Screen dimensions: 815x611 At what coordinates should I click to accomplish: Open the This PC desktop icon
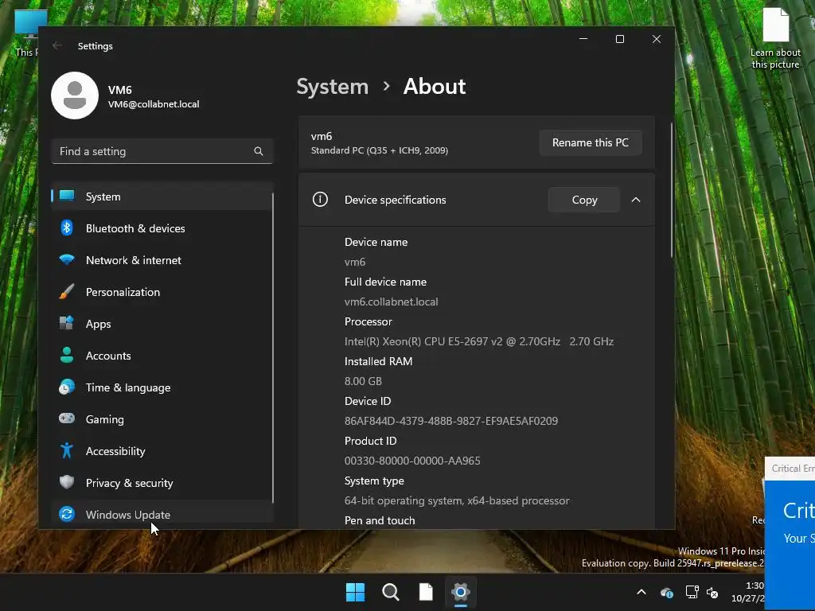[26, 33]
